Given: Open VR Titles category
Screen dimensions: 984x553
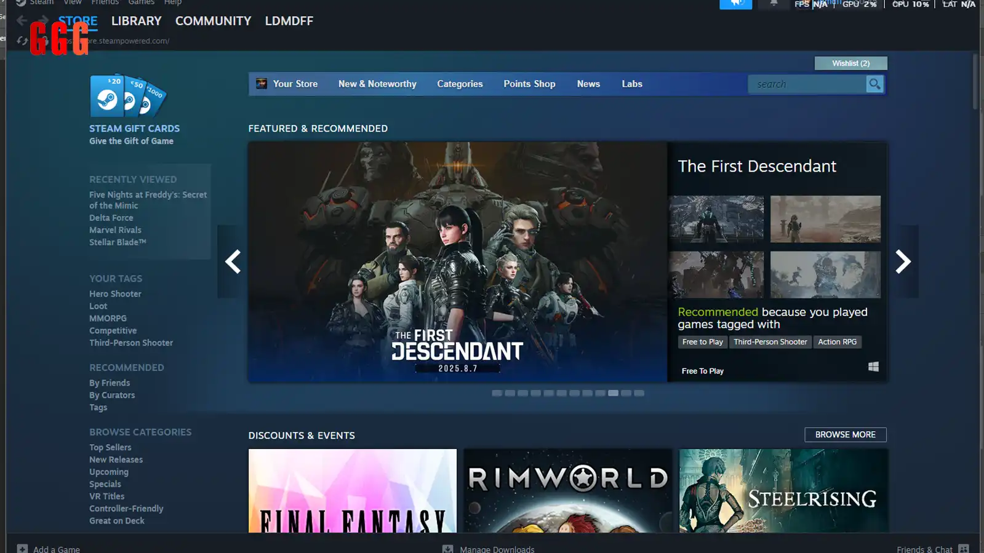Looking at the screenshot, I should (x=106, y=496).
